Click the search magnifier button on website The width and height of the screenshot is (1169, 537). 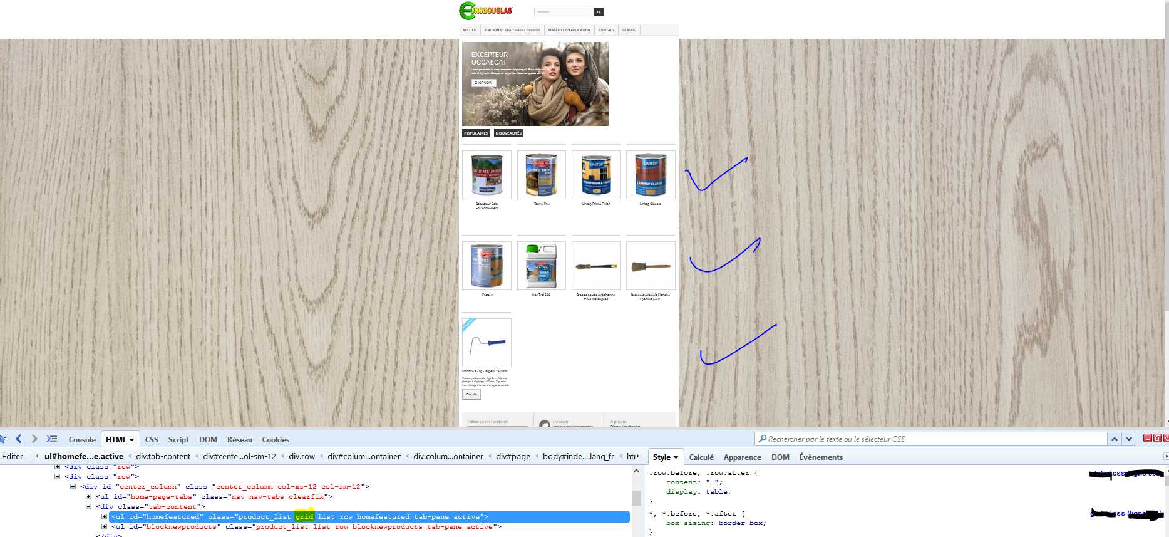[x=599, y=12]
